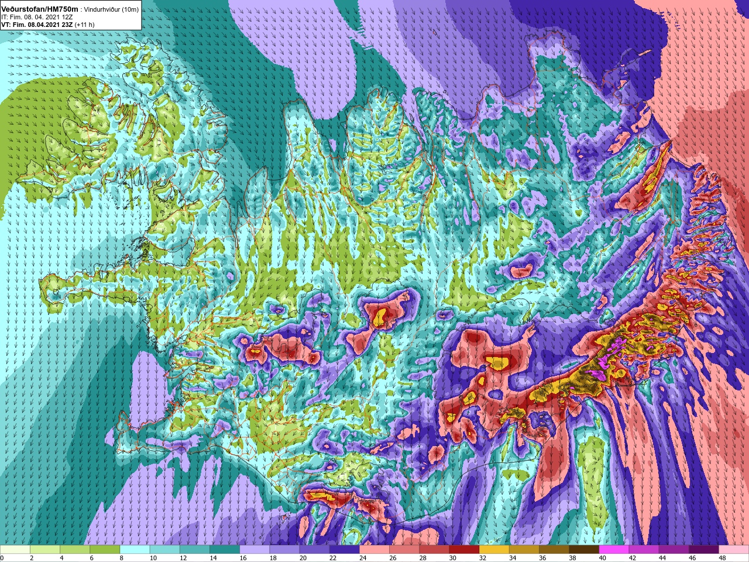Viewport: 749px width, 562px height.
Task: Choose the olive green 6–8 legend swatch
Action: tap(104, 550)
